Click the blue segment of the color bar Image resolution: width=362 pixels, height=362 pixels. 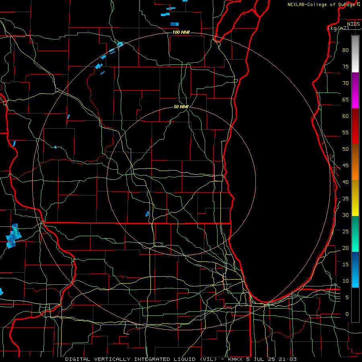point(355,269)
